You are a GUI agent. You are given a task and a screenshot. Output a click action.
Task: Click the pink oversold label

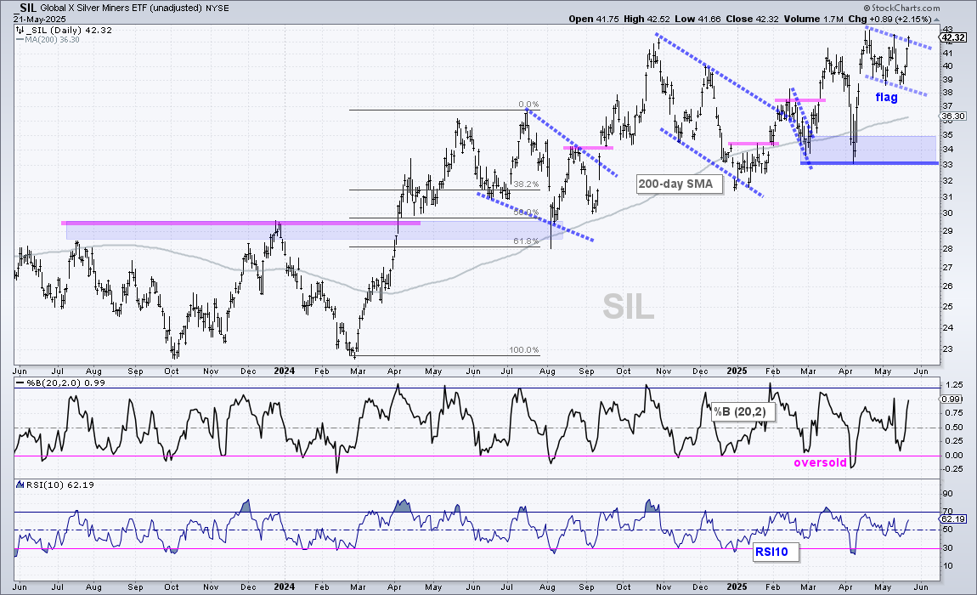[820, 462]
